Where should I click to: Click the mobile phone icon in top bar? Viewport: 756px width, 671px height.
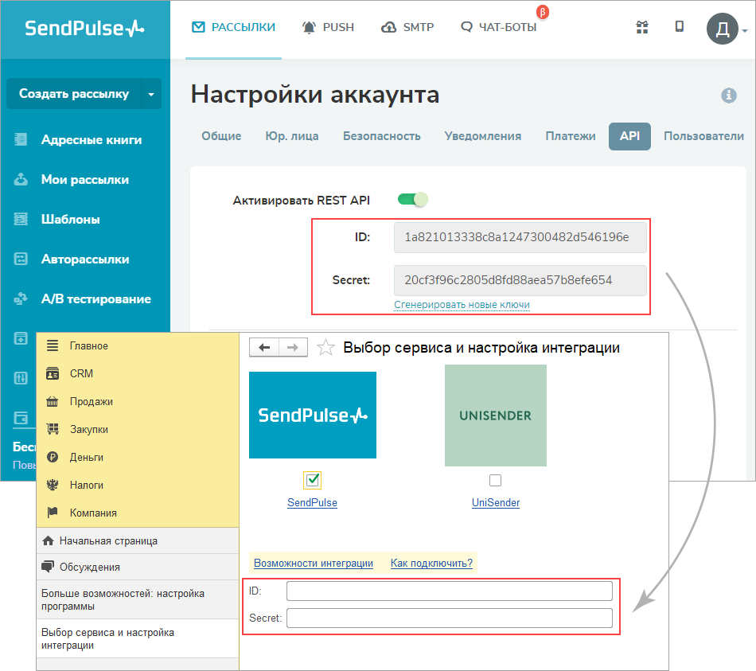pos(680,26)
